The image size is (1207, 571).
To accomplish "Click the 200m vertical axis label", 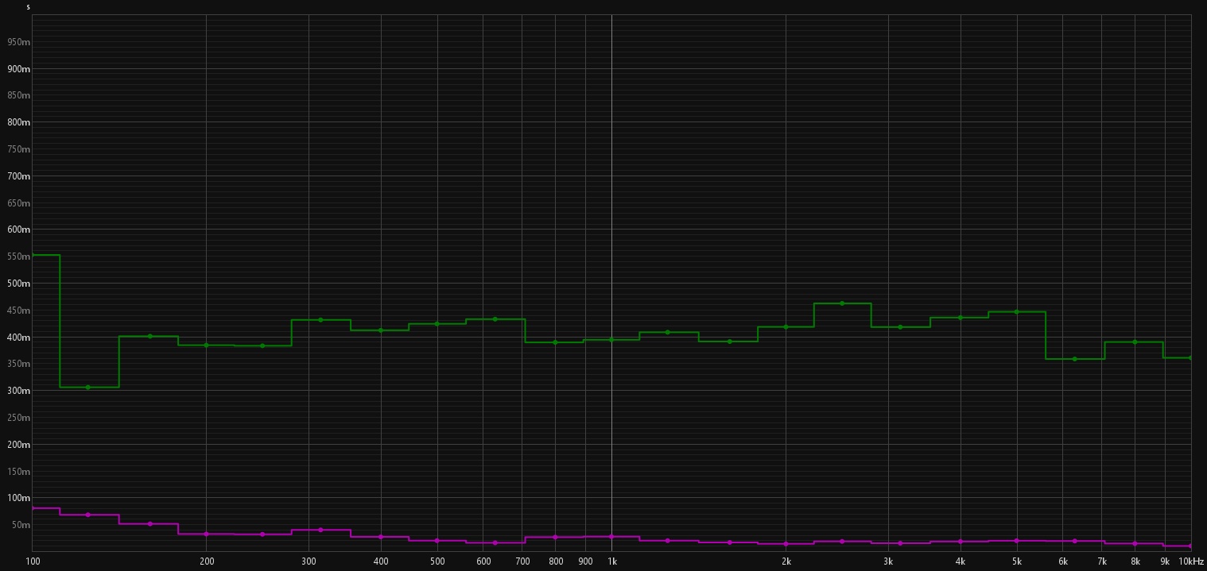I will pos(18,445).
